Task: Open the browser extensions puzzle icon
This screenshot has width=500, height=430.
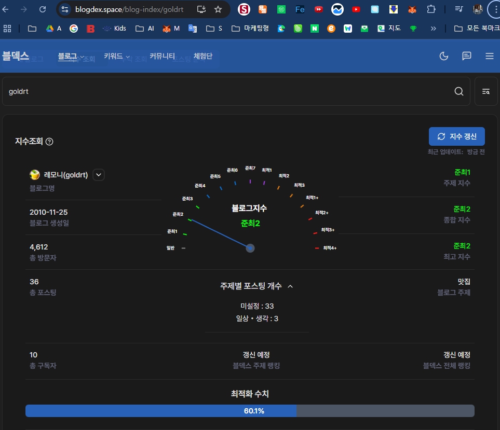Action: [x=430, y=9]
